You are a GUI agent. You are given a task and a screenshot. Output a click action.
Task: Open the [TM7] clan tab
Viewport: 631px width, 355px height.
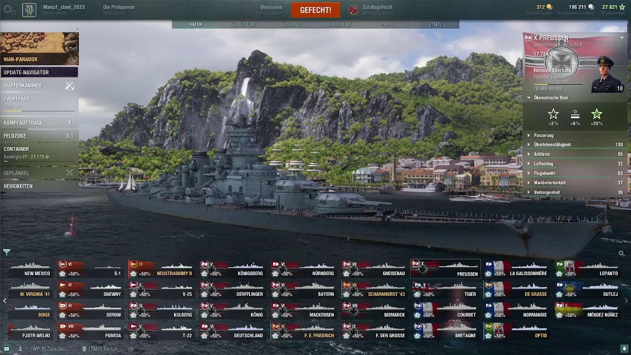[435, 24]
